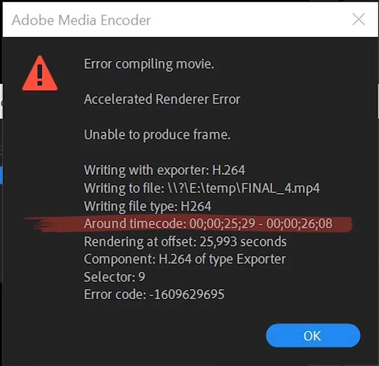Click the 'Writing file type: H264' line
The width and height of the screenshot is (379, 366).
[x=147, y=206]
